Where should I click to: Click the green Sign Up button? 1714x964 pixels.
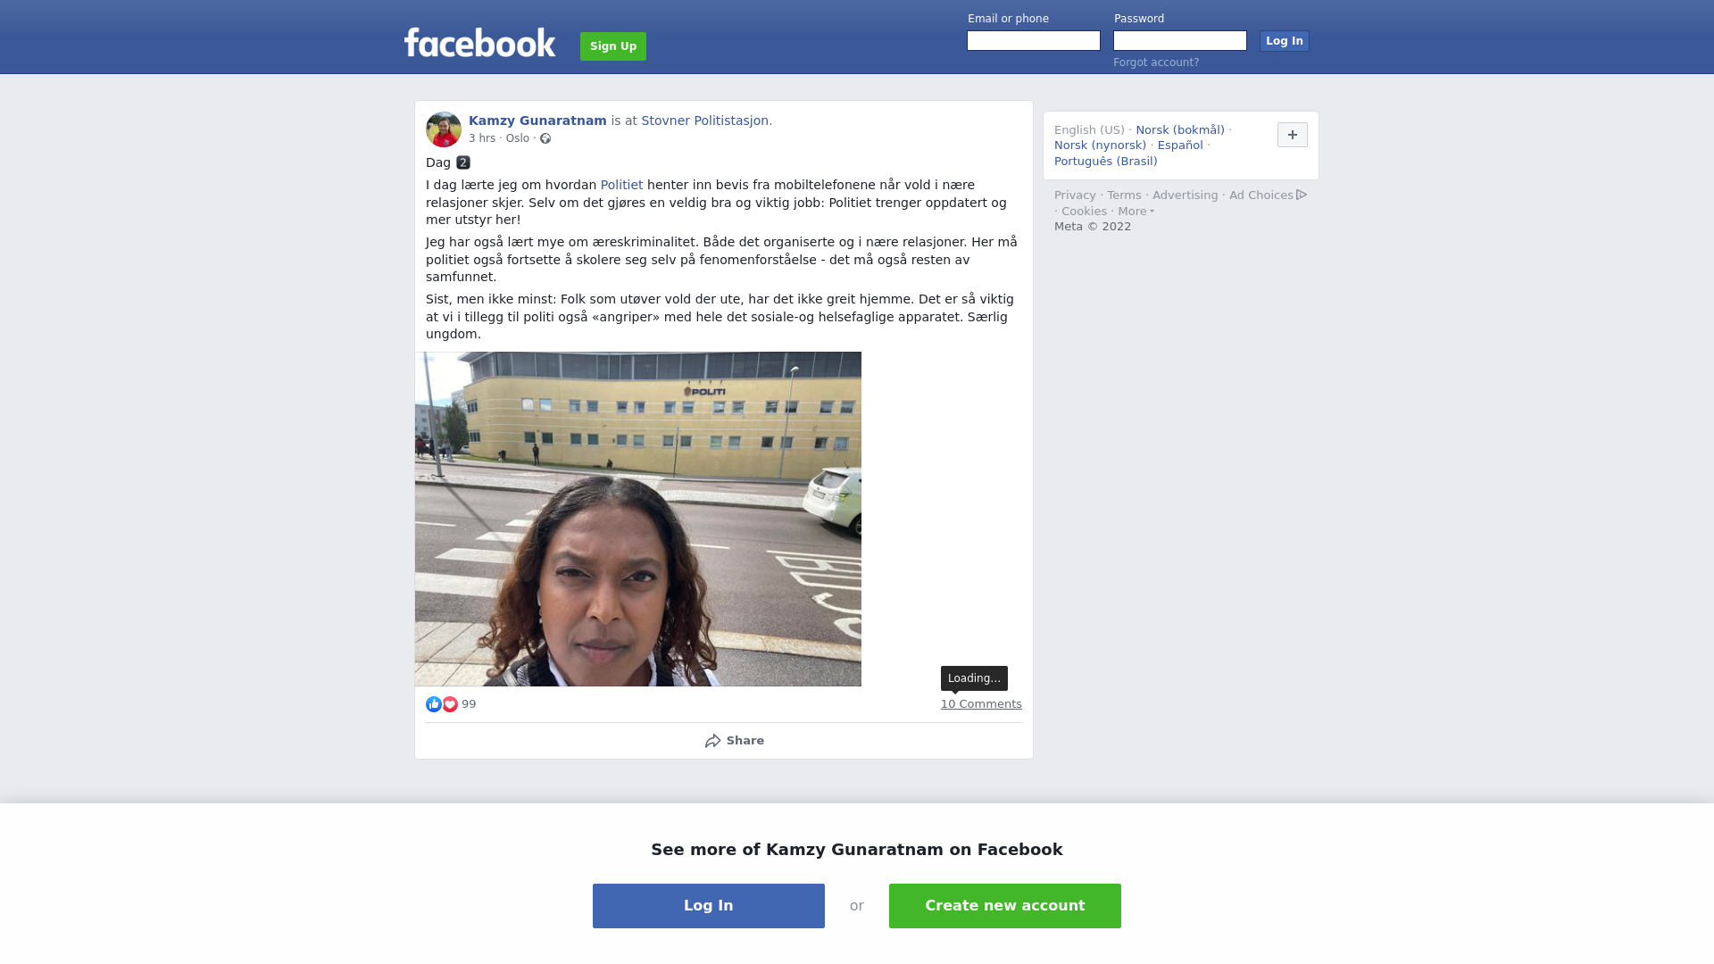coord(613,46)
